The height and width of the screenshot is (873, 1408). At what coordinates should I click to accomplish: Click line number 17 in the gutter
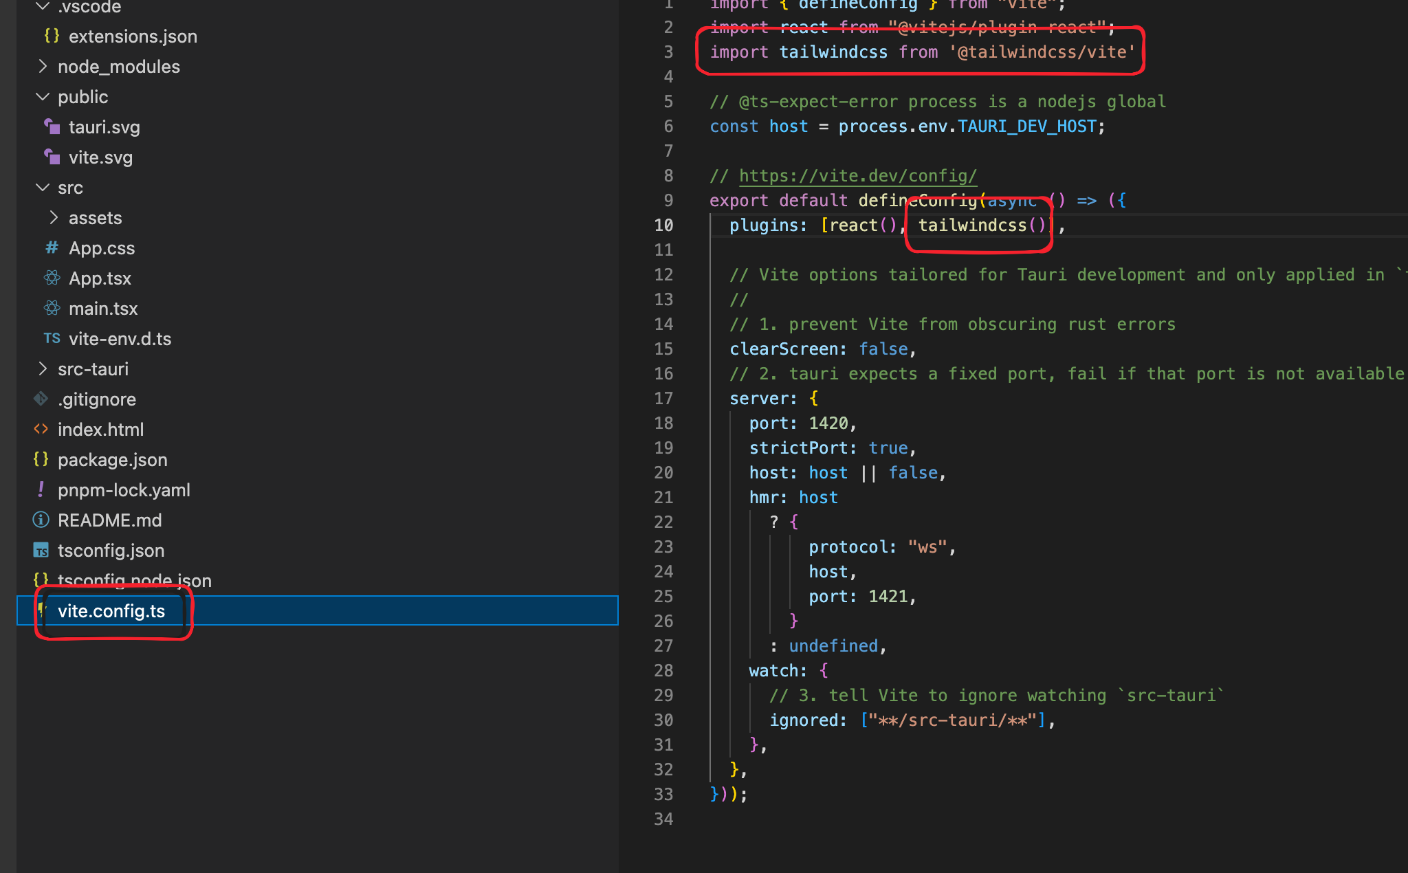[x=663, y=399]
